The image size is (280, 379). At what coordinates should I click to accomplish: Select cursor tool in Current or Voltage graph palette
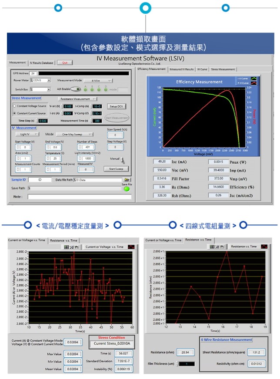(67, 247)
